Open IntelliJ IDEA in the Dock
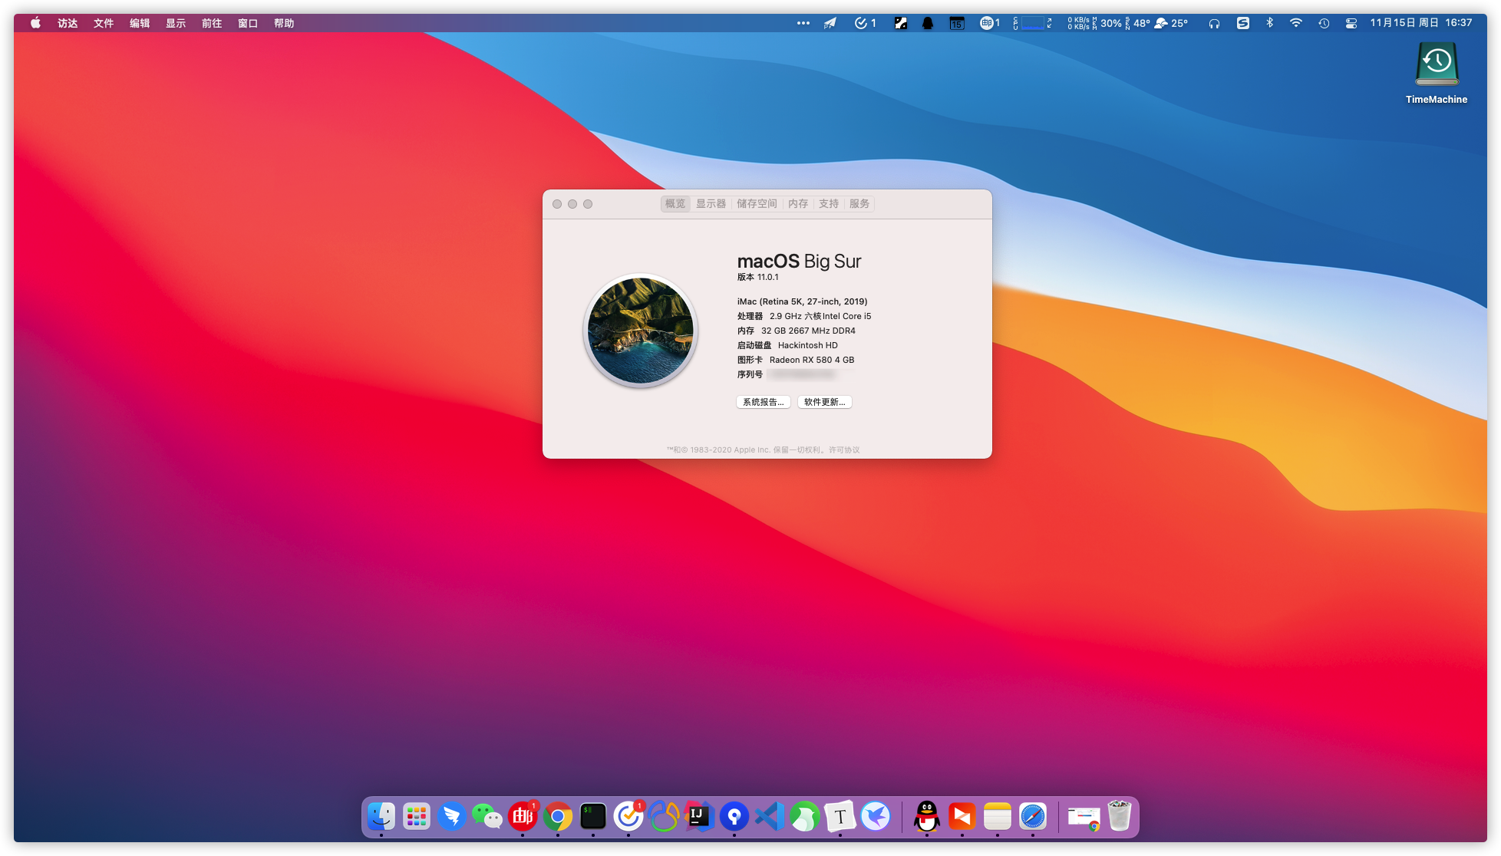The image size is (1501, 856). point(699,817)
